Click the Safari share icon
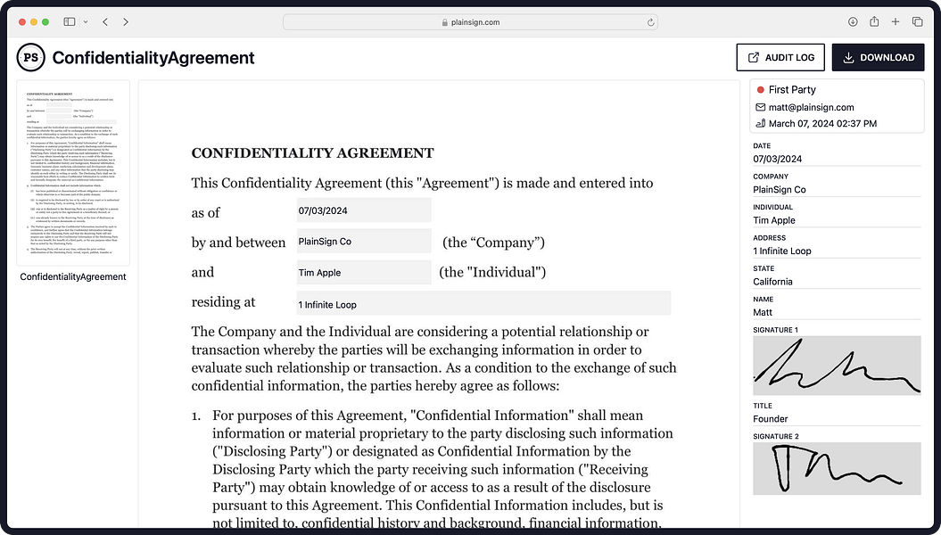Image resolution: width=941 pixels, height=535 pixels. (874, 21)
